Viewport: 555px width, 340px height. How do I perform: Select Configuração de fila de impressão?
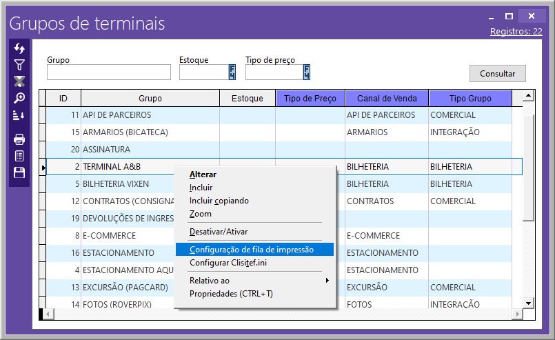(x=252, y=250)
